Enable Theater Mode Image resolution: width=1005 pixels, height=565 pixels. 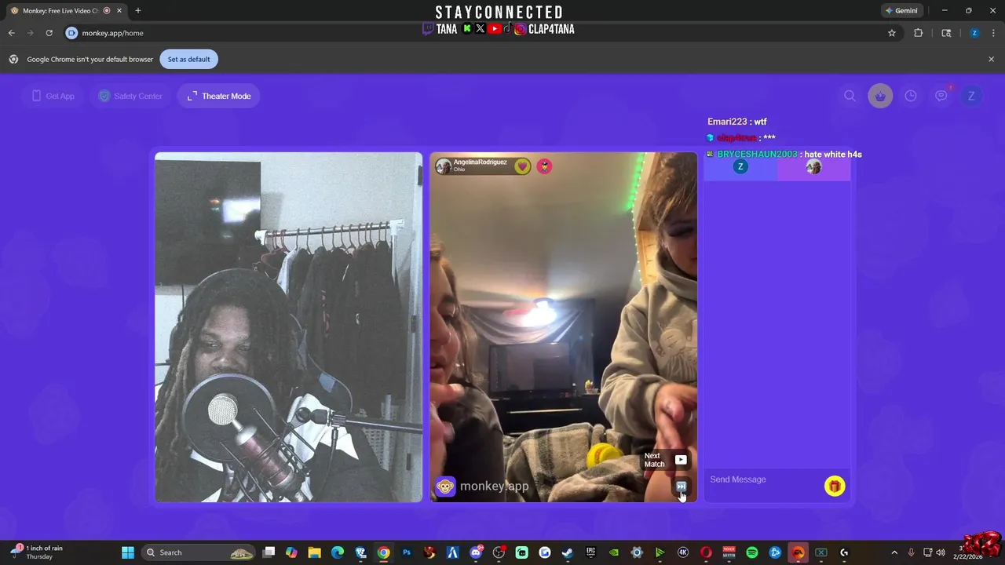coord(219,96)
